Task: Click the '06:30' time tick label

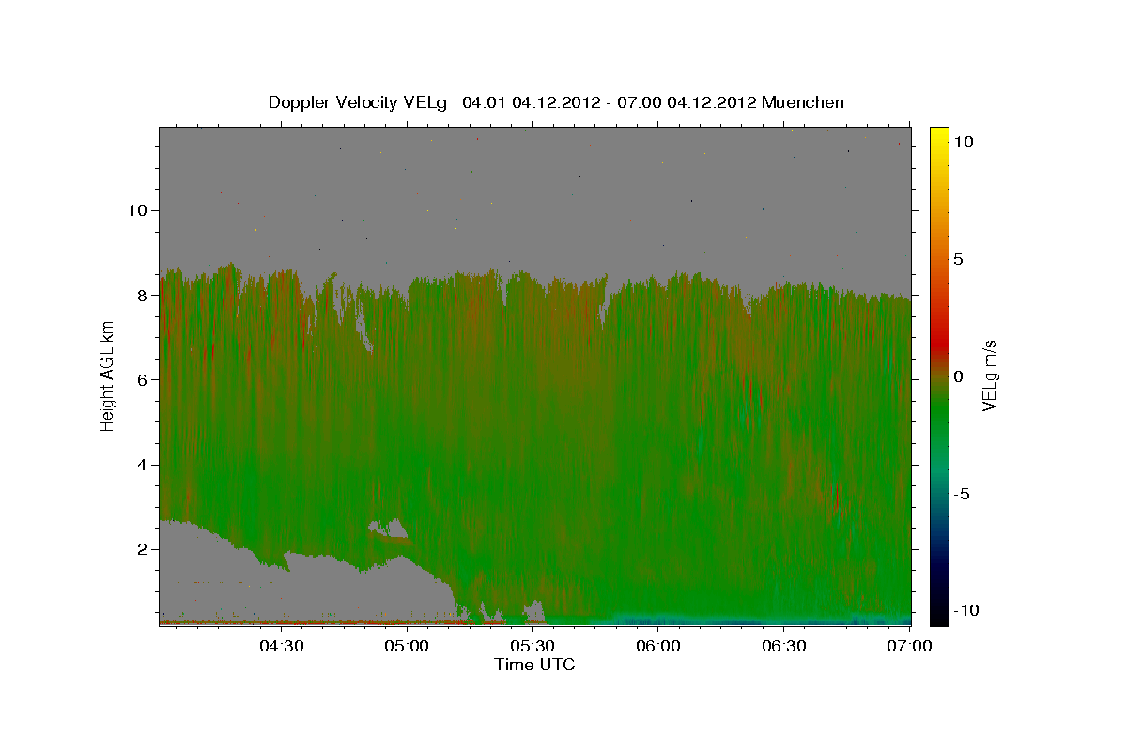Action: 784,646
